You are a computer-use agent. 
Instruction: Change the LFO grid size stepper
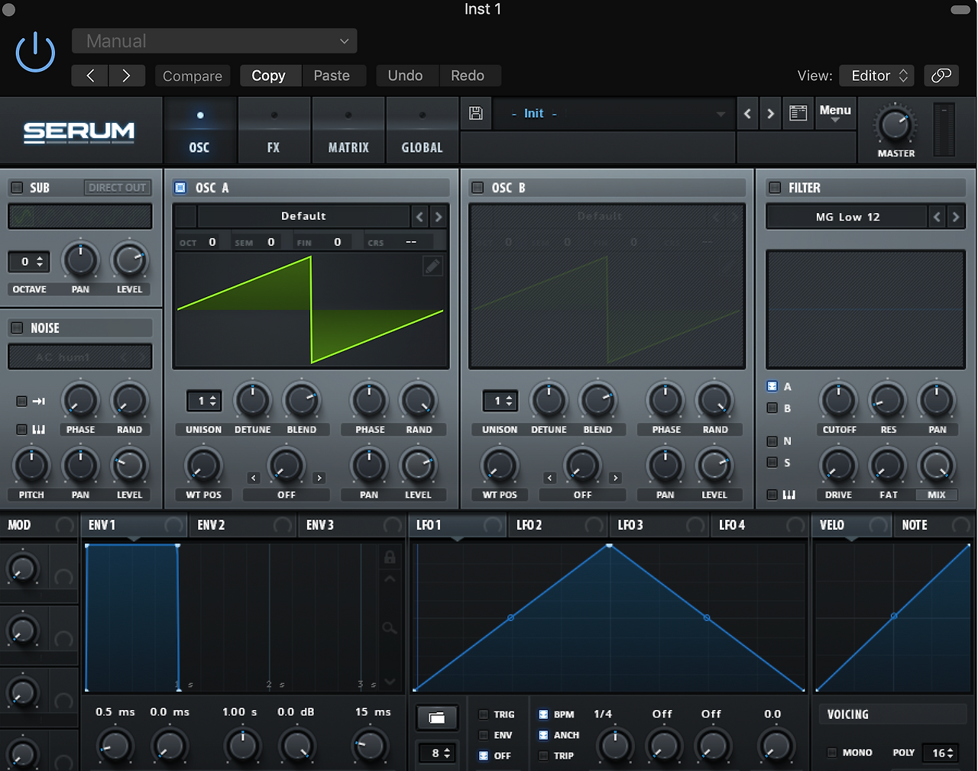437,753
